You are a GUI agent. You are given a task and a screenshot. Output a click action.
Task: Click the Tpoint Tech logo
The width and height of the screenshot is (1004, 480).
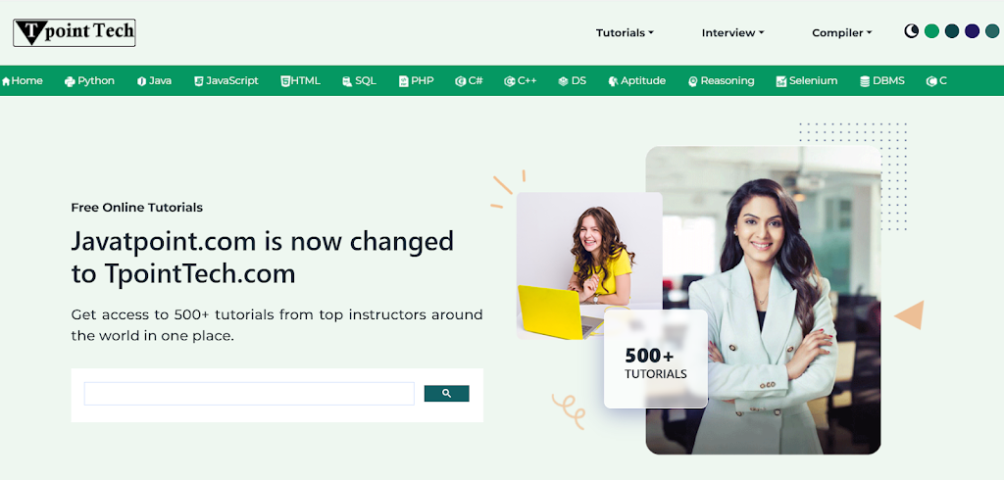tap(75, 32)
